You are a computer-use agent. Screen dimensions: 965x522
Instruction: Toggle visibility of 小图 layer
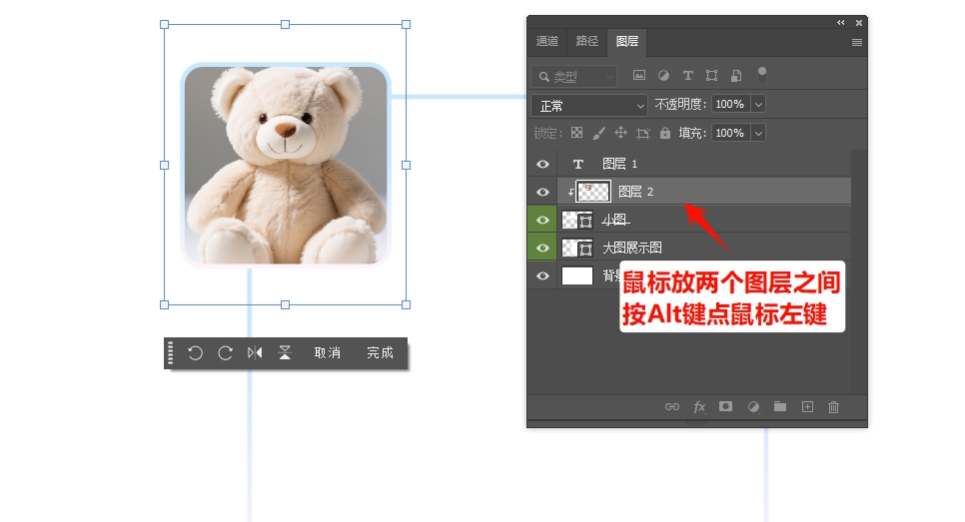[x=542, y=221]
